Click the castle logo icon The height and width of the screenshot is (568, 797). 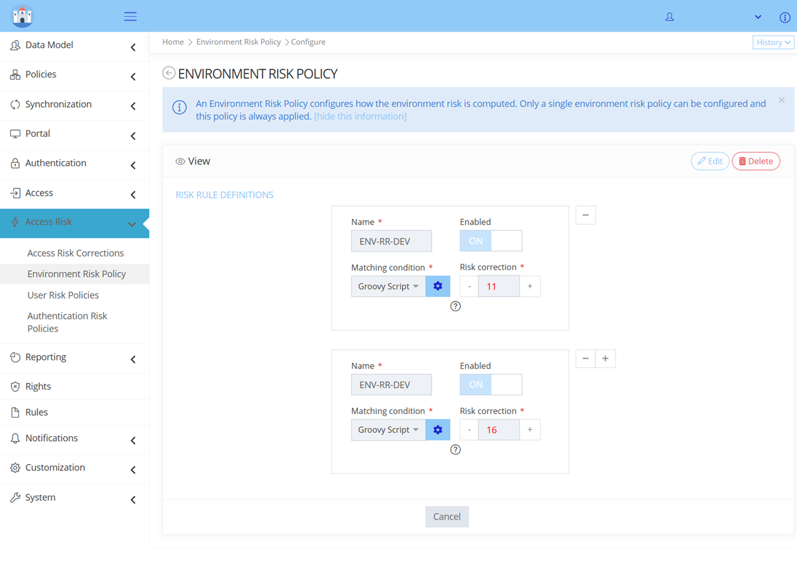coord(22,16)
